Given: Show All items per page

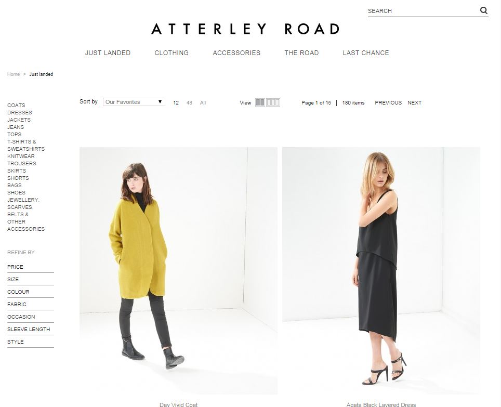Looking at the screenshot, I should [203, 103].
